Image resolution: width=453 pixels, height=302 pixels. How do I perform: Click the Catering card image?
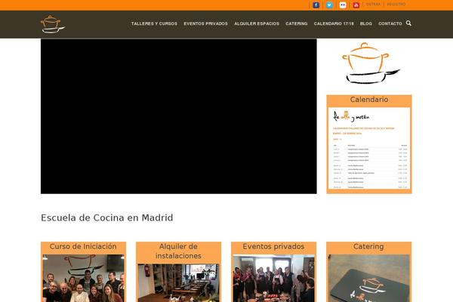tap(369, 279)
